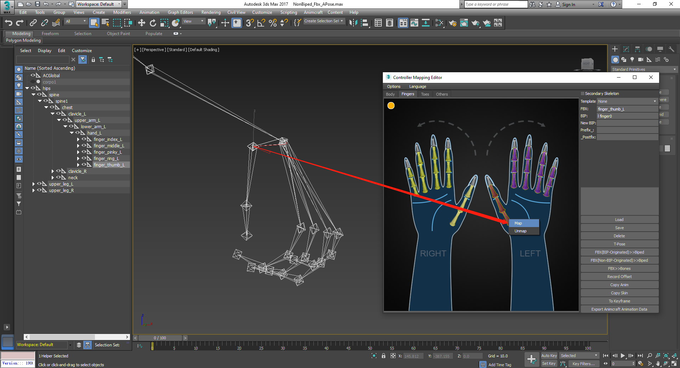Image resolution: width=680 pixels, height=368 pixels.
Task: Click the Set Keys plus icon
Action: 531,359
